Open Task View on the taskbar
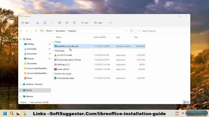Viewport: 209px width, 117px height. click(x=18, y=113)
